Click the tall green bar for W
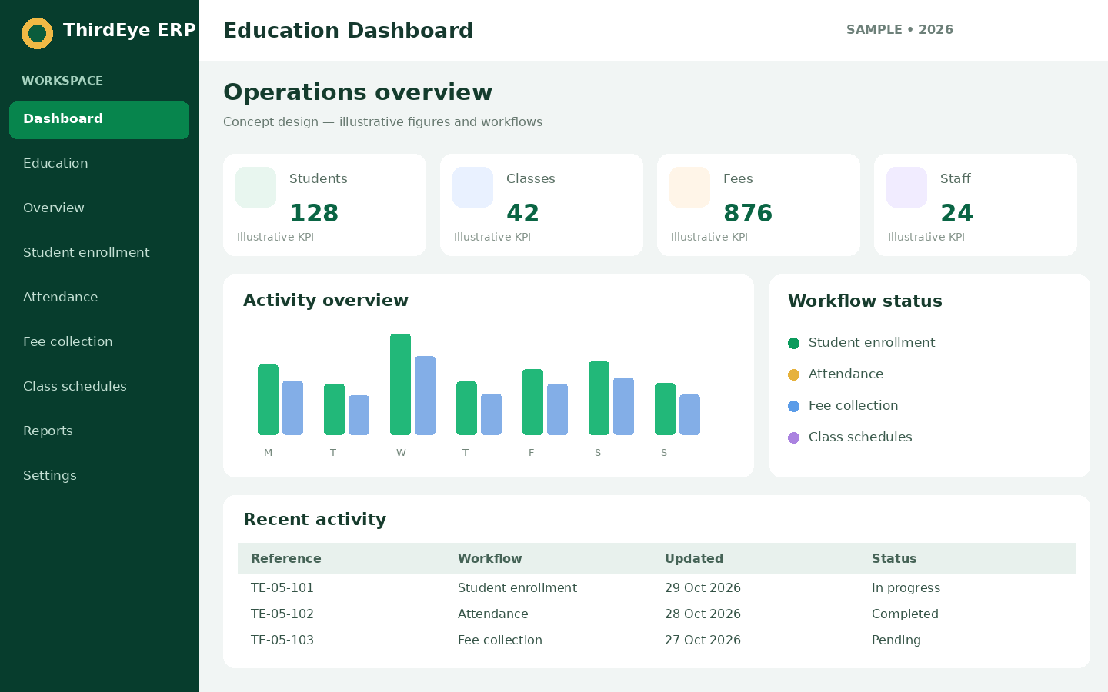 [x=400, y=384]
